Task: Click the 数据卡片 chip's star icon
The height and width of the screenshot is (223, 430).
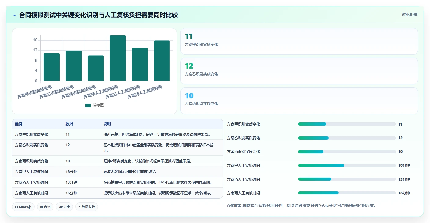Action: [x=80, y=207]
